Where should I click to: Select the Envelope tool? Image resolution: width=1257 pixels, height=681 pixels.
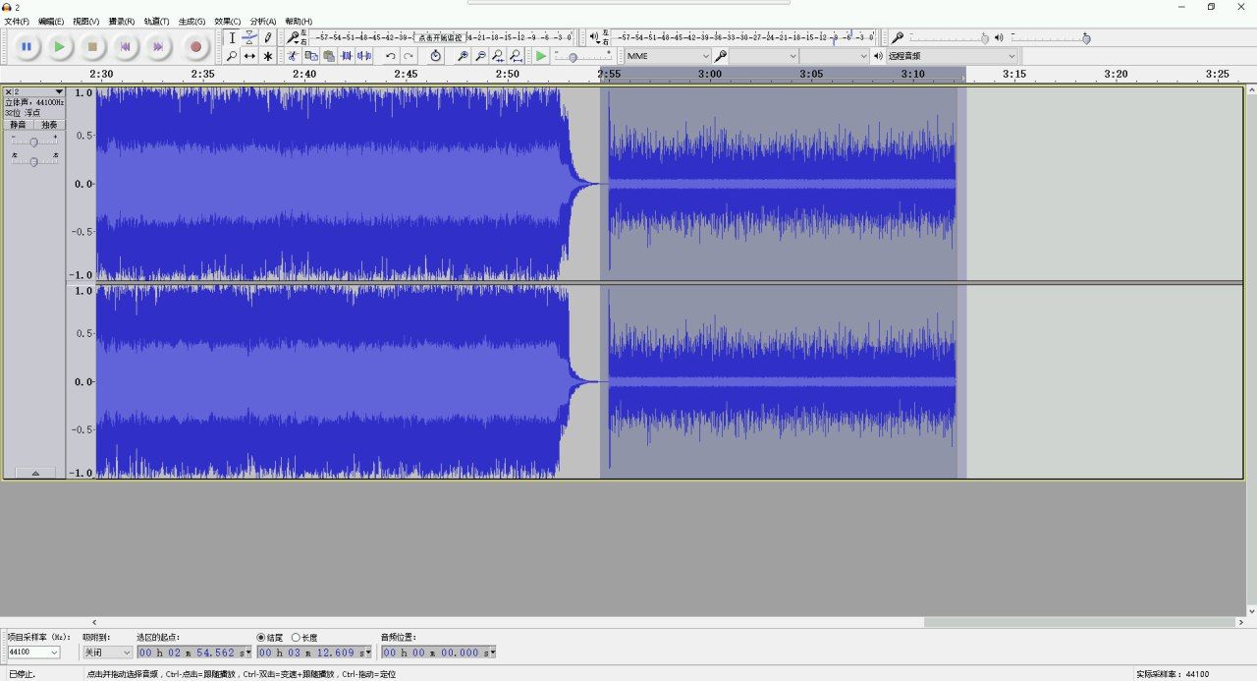pos(249,37)
